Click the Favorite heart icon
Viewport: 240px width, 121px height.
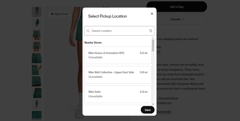(x=183, y=19)
